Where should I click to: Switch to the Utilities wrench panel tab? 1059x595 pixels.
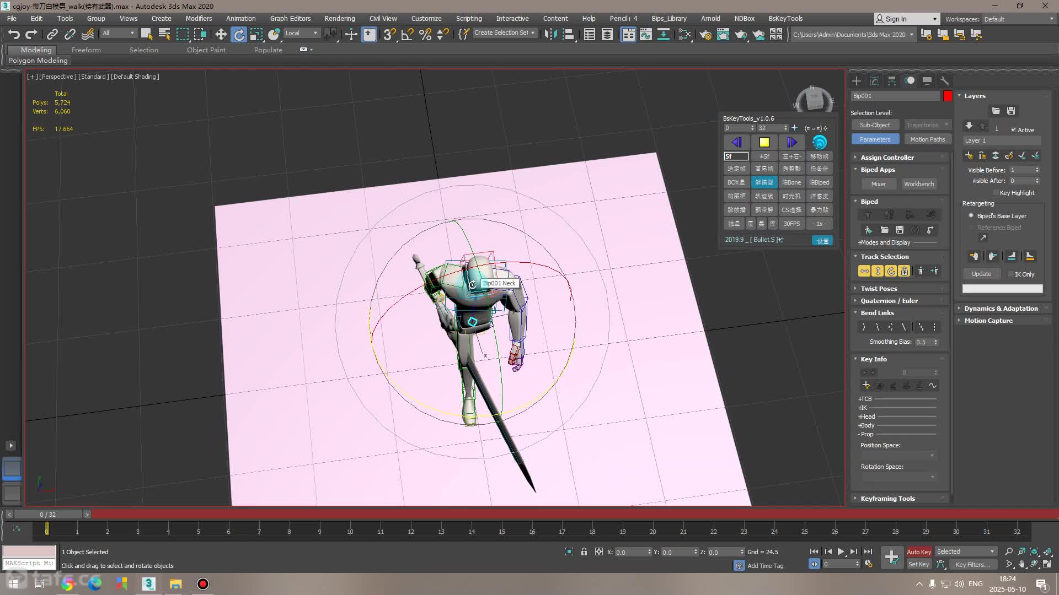945,81
